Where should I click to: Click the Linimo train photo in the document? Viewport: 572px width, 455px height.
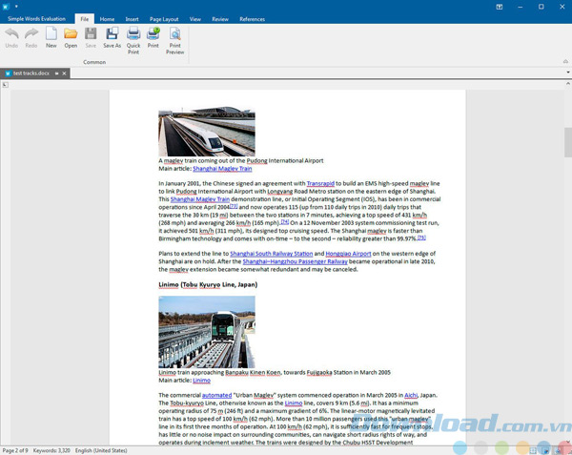[x=206, y=331]
